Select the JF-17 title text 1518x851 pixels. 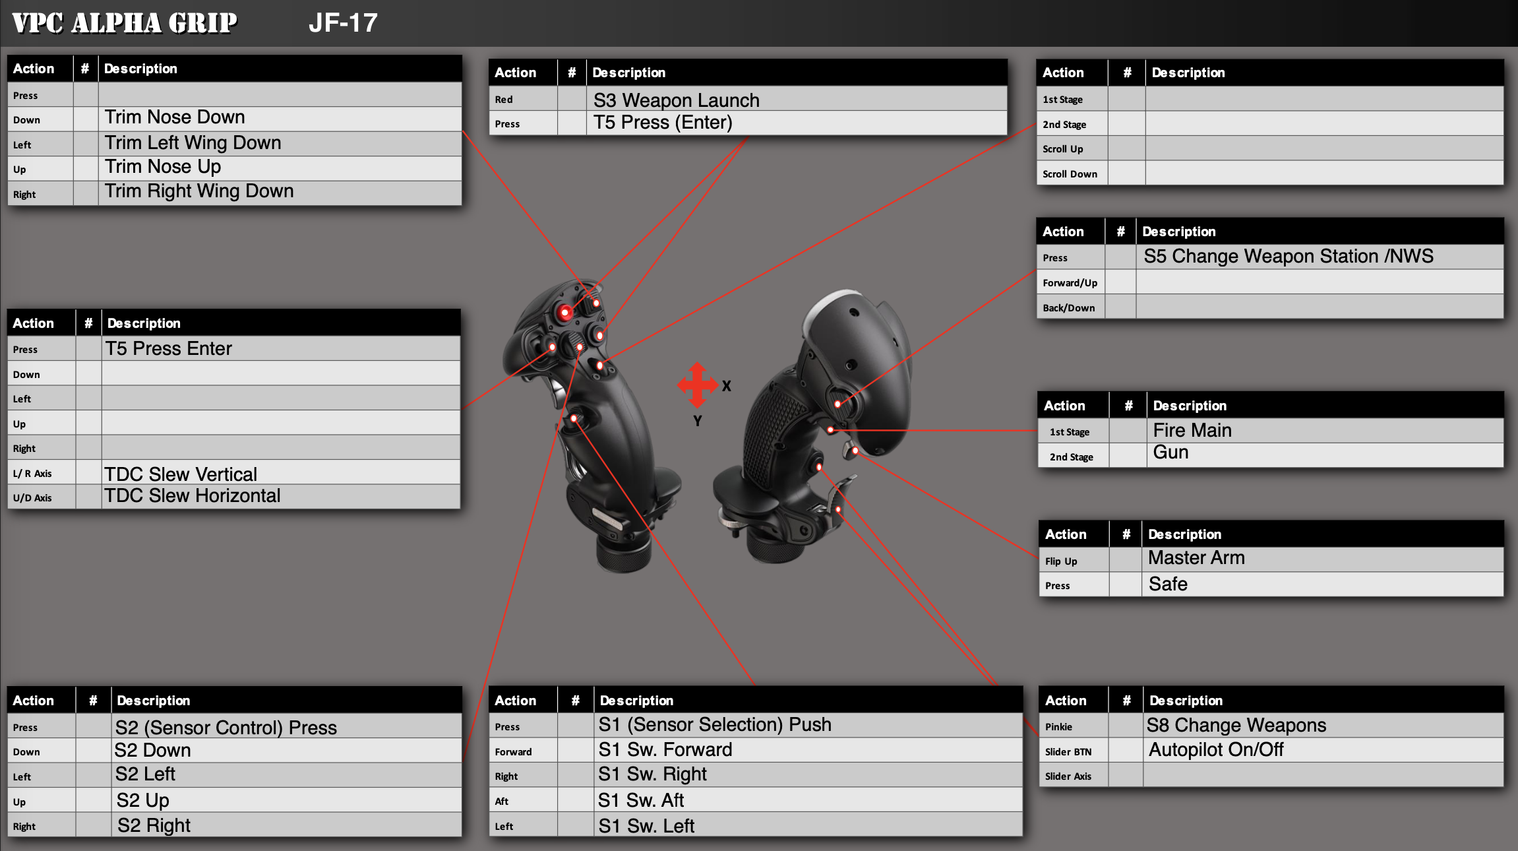pos(343,23)
